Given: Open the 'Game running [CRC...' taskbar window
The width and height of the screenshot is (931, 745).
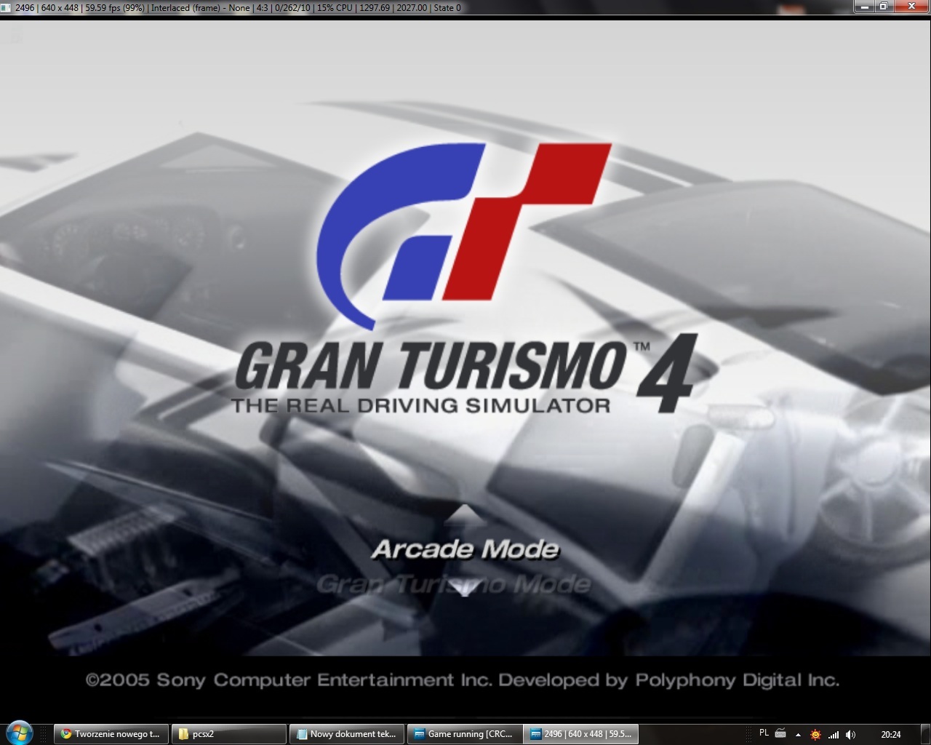Looking at the screenshot, I should tap(465, 734).
